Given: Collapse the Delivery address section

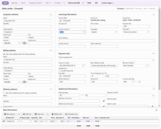Looking at the screenshot, I should pos(51,89).
